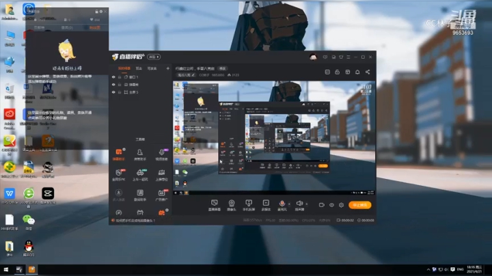Open the video link-mic tool with purple badge
Image resolution: width=492 pixels, height=276 pixels.
pos(161,154)
